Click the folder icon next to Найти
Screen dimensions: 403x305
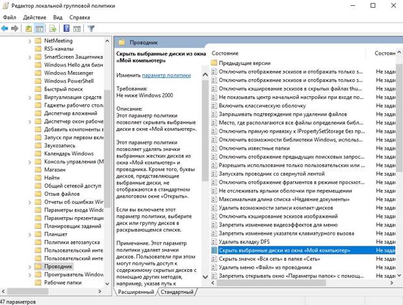click(38, 178)
